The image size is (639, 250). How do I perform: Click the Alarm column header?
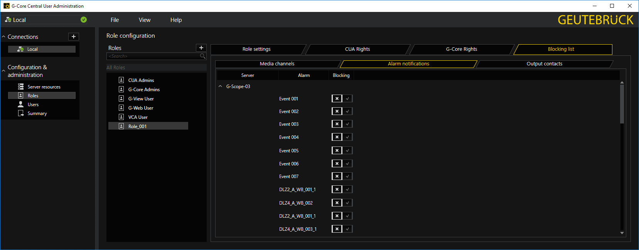(304, 75)
